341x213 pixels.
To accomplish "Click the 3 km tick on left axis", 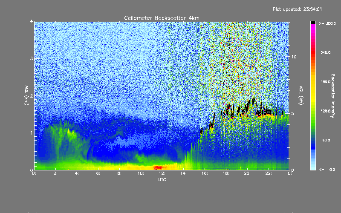I will point(32,58).
